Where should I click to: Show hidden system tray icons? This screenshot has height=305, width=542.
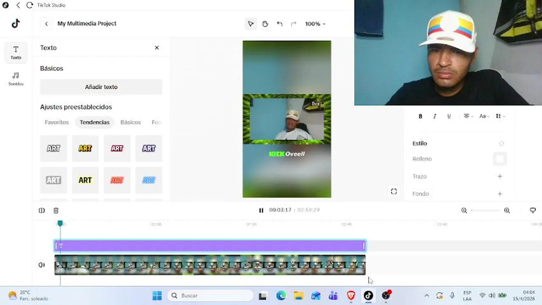coord(427,296)
